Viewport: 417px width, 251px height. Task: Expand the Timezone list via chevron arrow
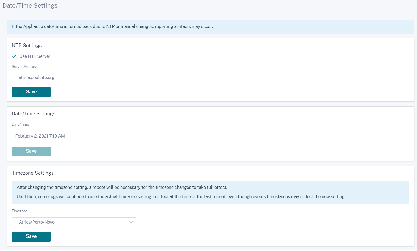(x=131, y=222)
